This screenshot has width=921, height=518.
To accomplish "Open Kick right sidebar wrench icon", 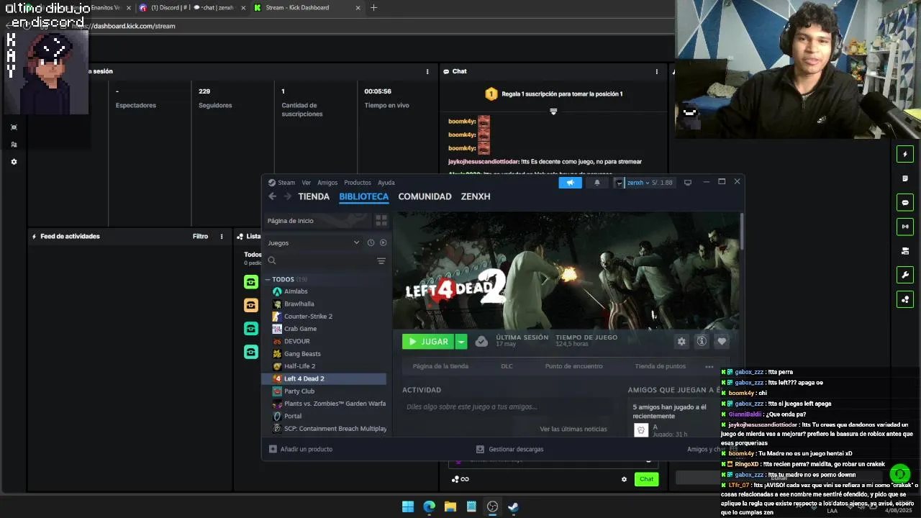I will point(905,275).
